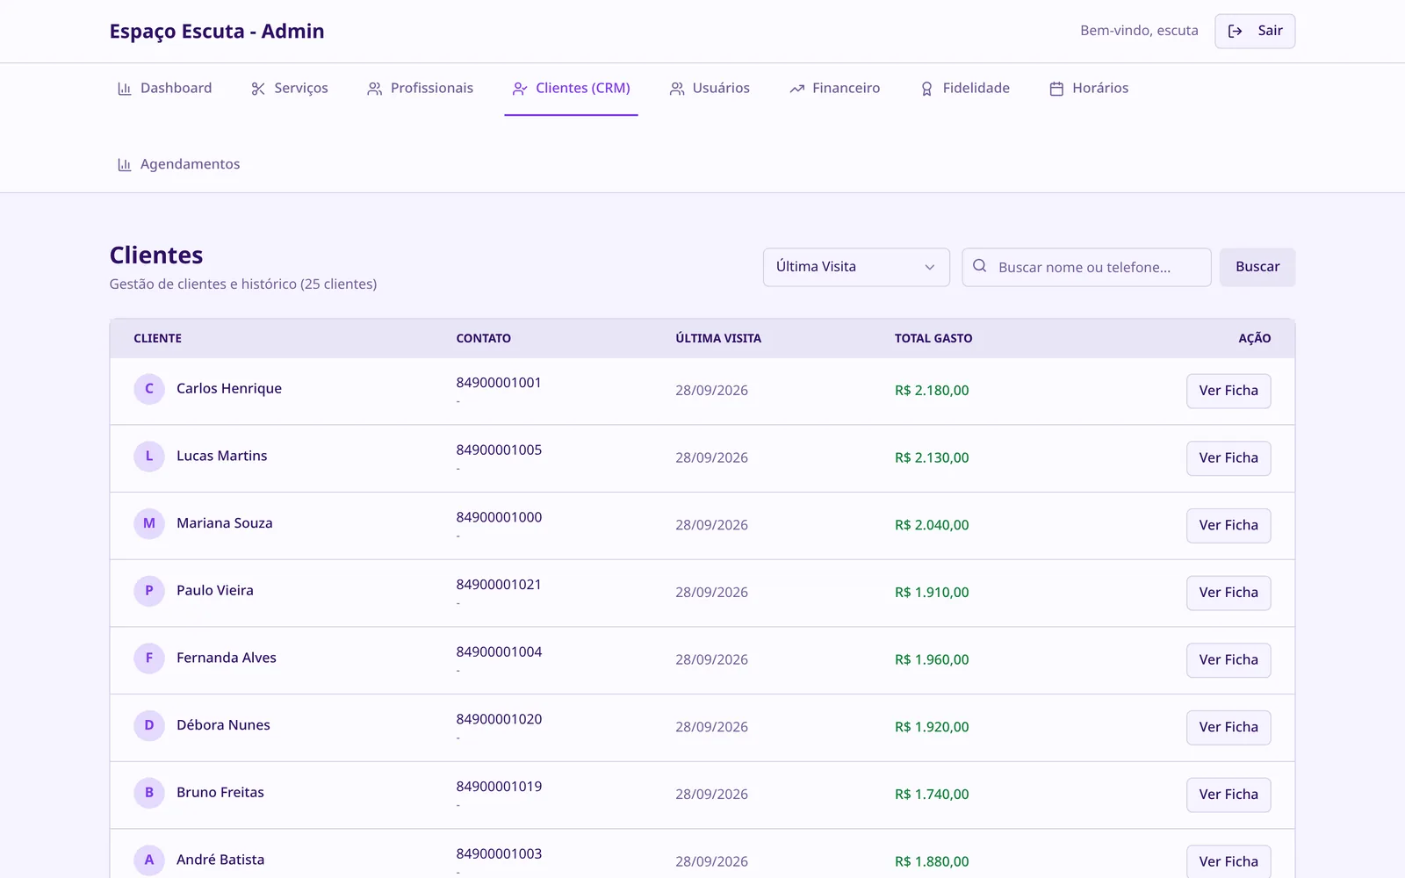Expand the sort chevron next to Última Visita

point(930,267)
